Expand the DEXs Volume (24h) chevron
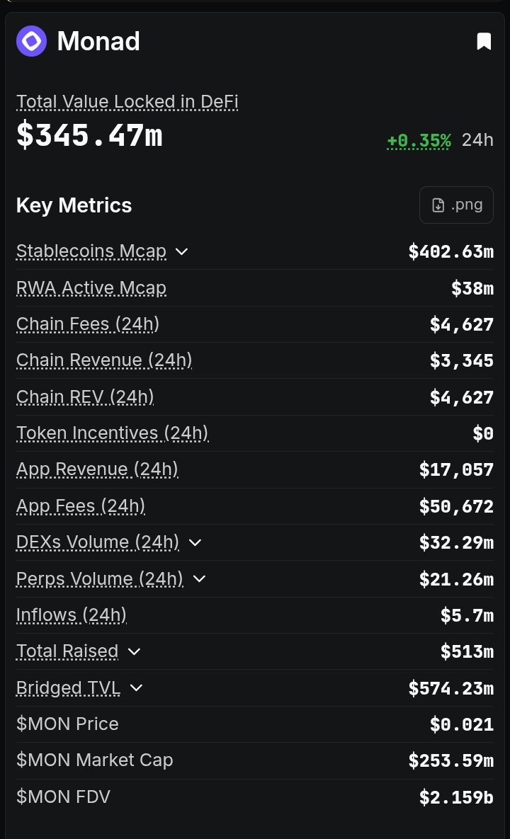This screenshot has width=510, height=839. point(195,542)
